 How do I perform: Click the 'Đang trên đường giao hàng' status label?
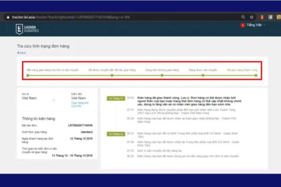(x=162, y=70)
